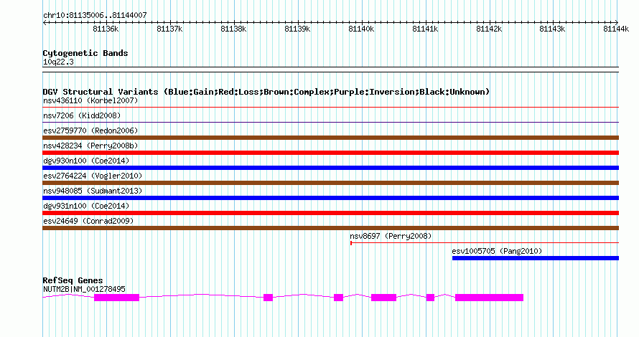Click the 81142k ruler tick label
639x337 pixels.
(489, 29)
